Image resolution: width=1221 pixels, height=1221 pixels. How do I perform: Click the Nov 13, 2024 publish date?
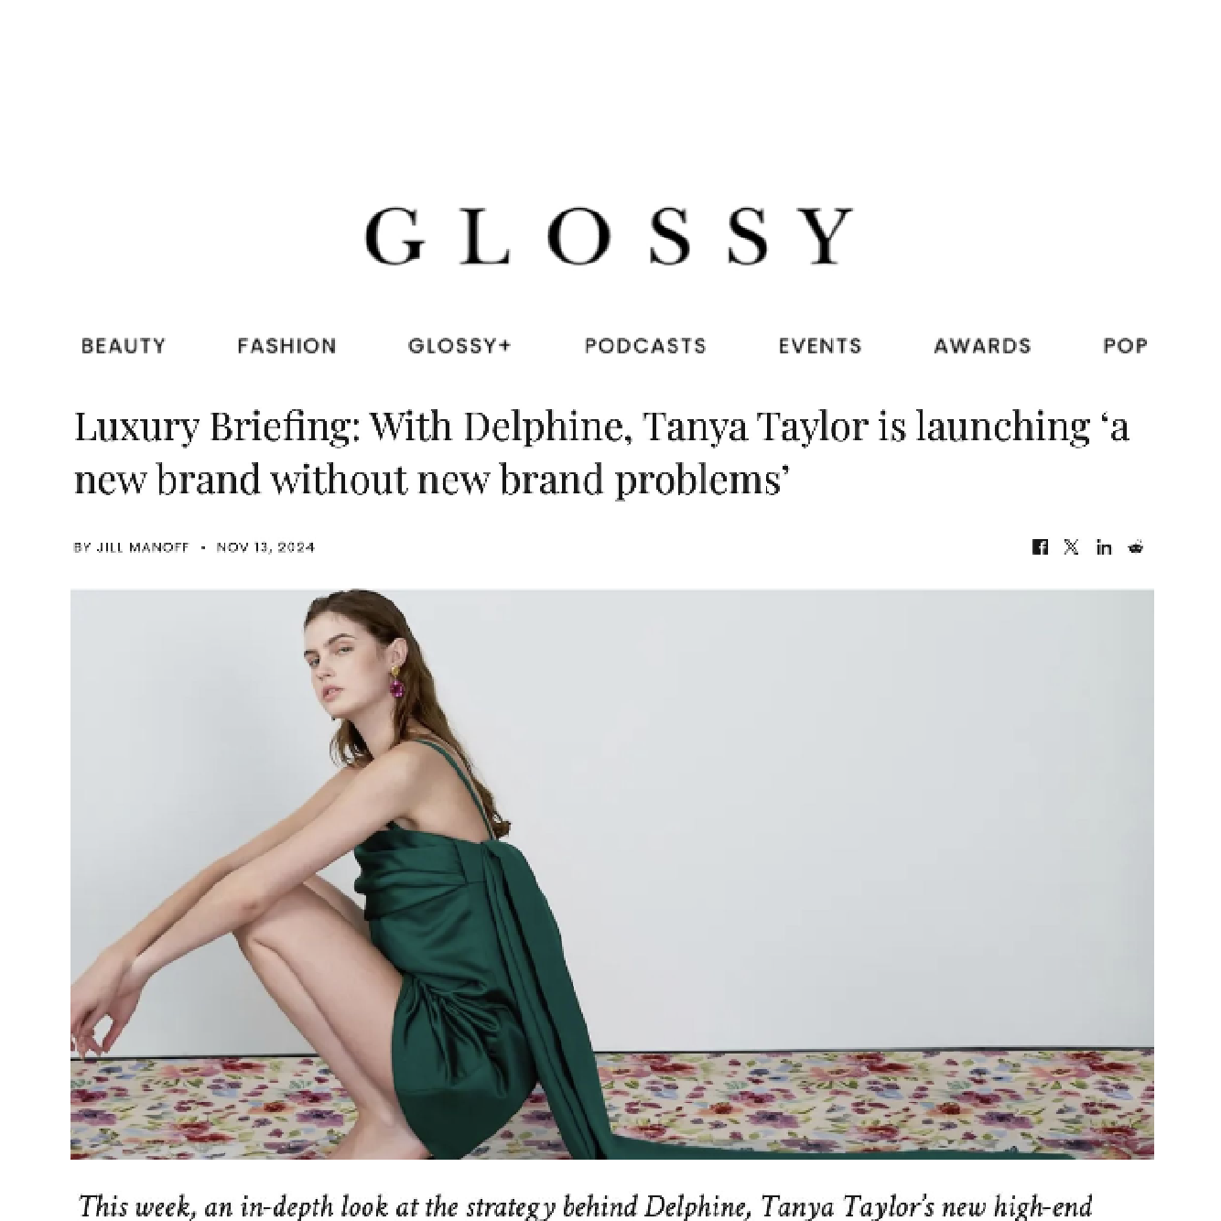[x=265, y=547]
